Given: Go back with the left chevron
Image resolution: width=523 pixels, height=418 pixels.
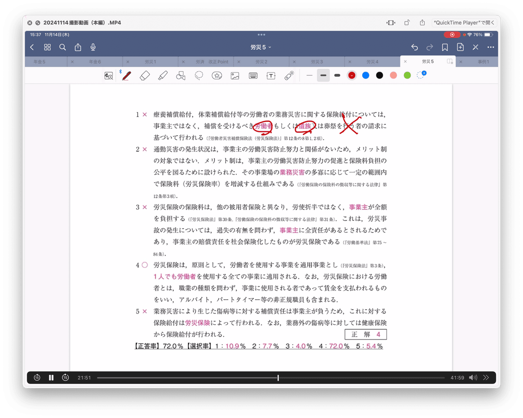Looking at the screenshot, I should pyautogui.click(x=32, y=47).
